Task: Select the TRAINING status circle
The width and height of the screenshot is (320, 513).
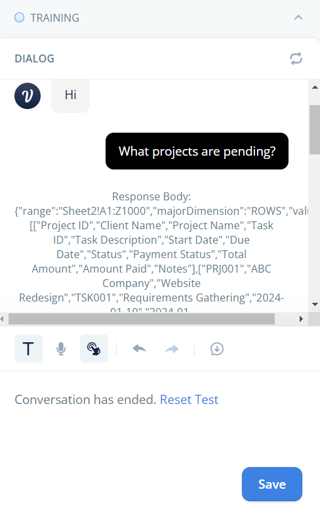Action: click(x=19, y=17)
